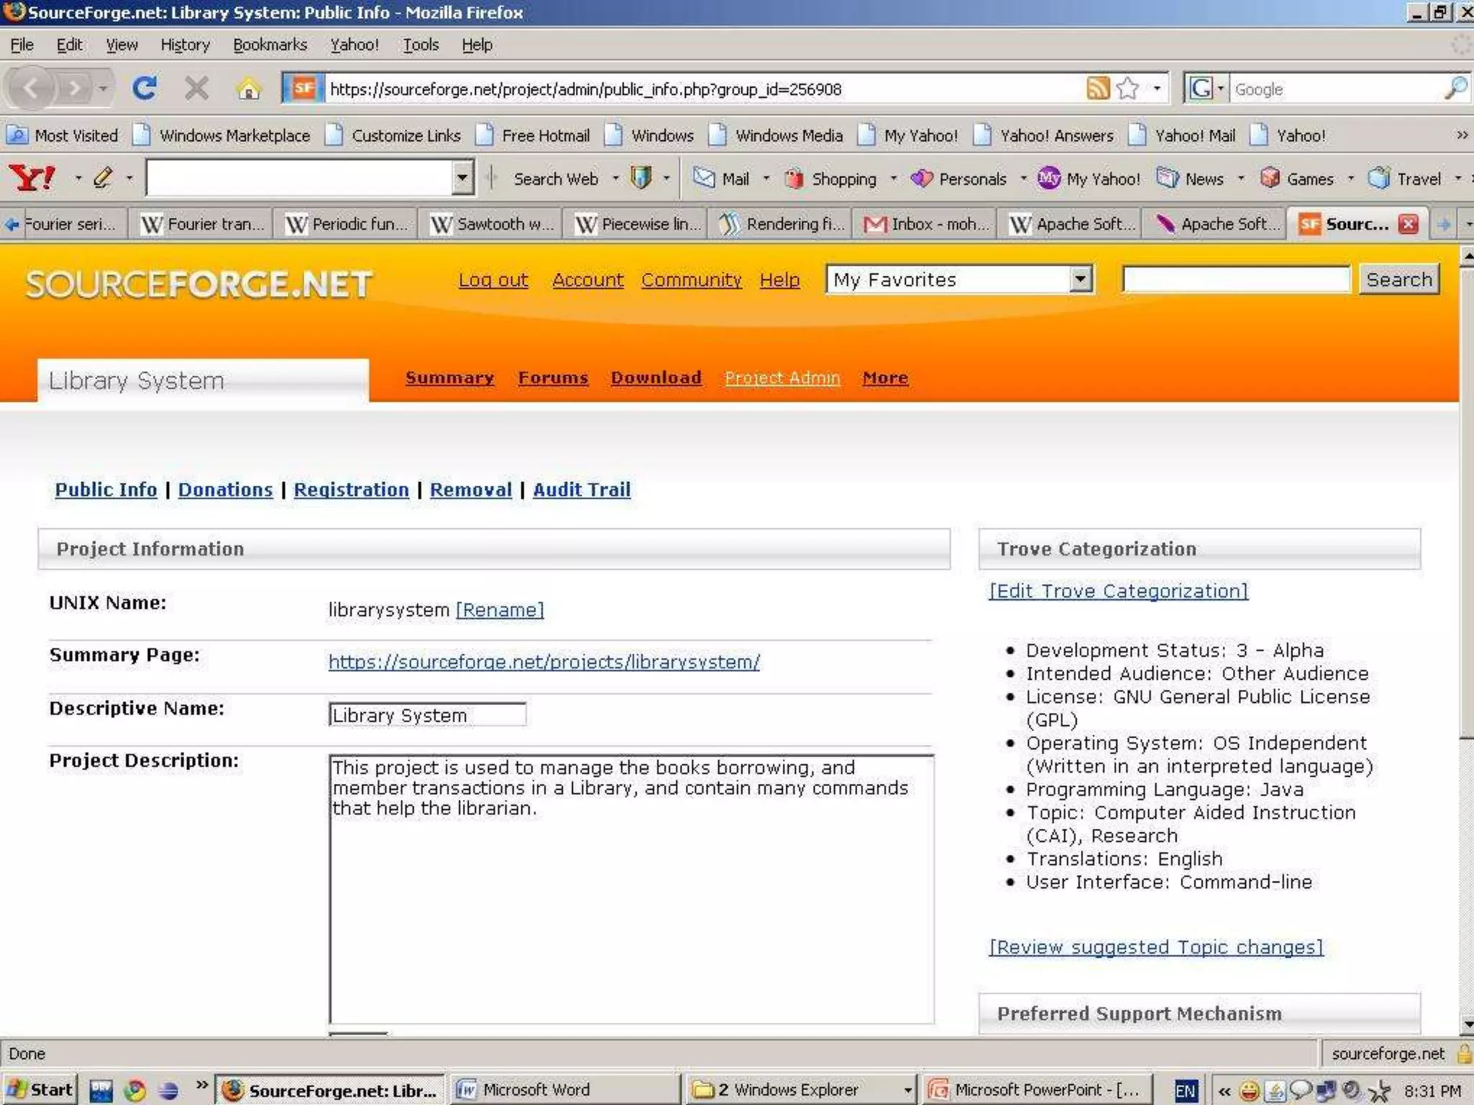Expand hidden system tray icons chevron

1225,1091
